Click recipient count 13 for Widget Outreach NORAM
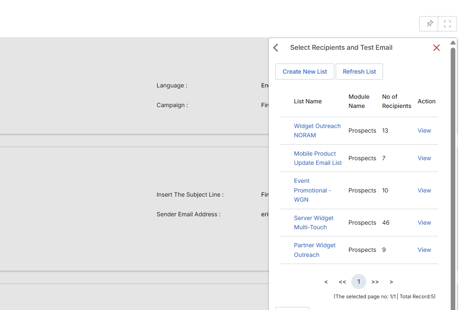 (x=385, y=131)
